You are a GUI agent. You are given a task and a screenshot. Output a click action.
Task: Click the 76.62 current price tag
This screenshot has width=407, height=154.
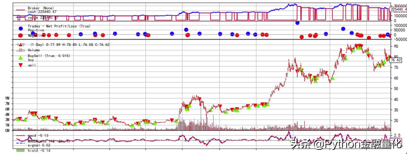pos(396,60)
